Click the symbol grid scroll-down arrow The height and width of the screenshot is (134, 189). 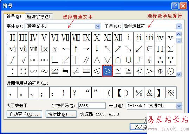(178, 74)
